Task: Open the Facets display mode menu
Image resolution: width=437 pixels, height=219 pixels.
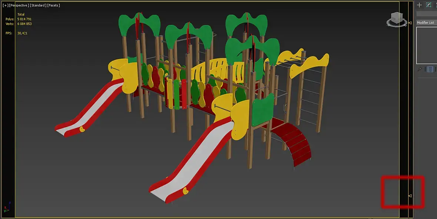Action: point(53,5)
